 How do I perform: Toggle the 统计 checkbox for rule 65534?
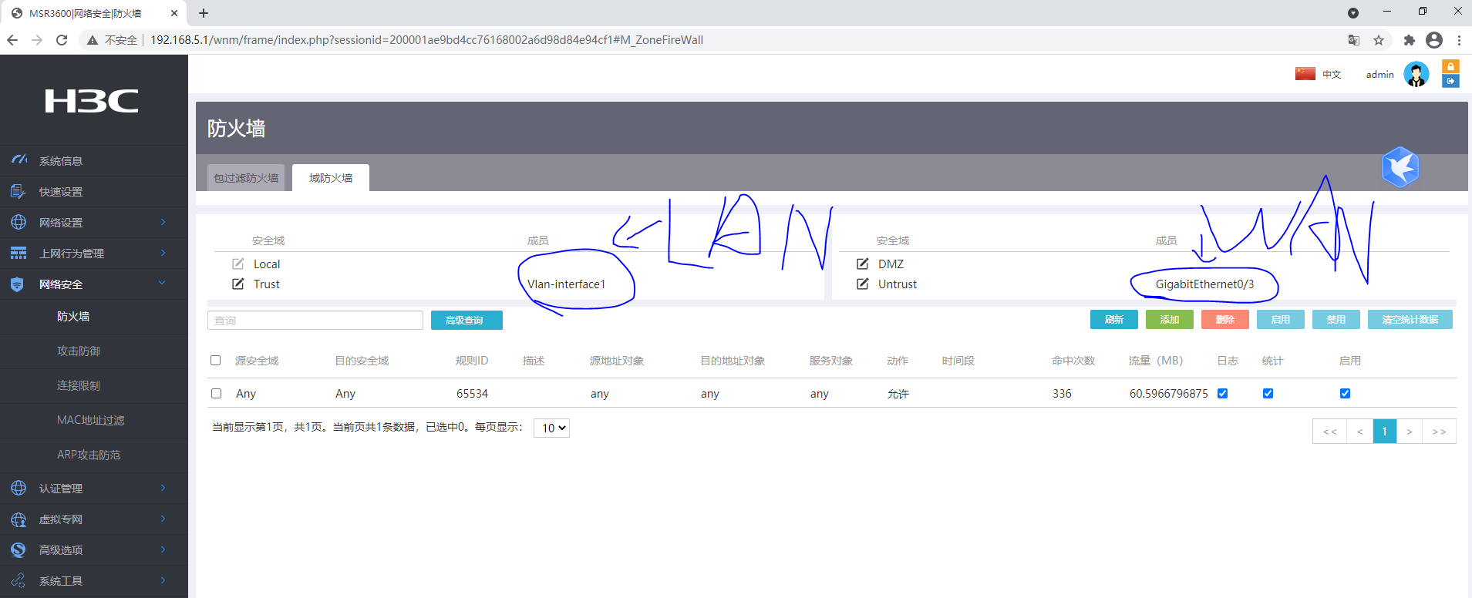pos(1268,393)
